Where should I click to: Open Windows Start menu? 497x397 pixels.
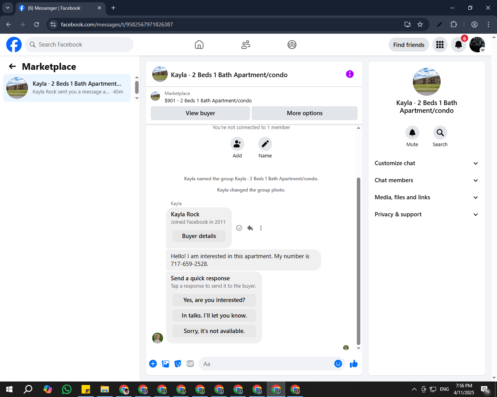point(9,389)
